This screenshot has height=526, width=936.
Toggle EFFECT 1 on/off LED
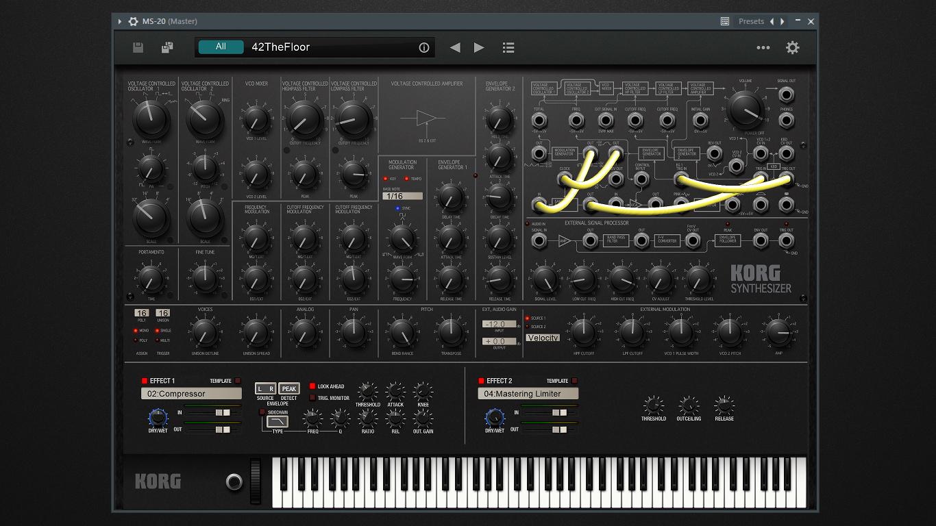point(145,381)
